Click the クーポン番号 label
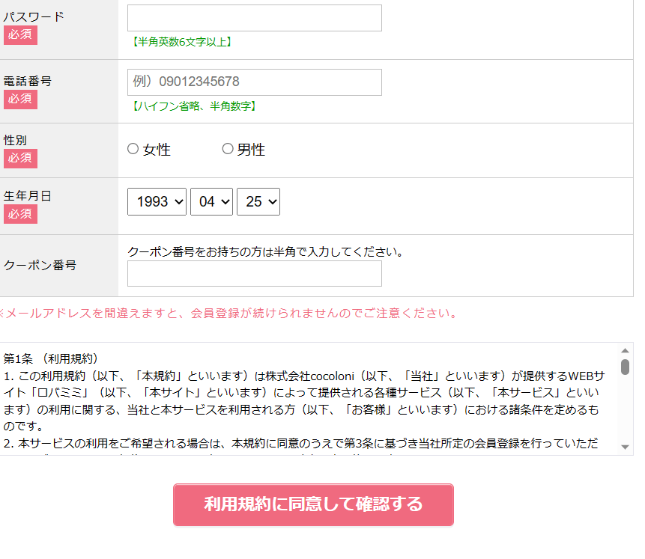 click(40, 266)
